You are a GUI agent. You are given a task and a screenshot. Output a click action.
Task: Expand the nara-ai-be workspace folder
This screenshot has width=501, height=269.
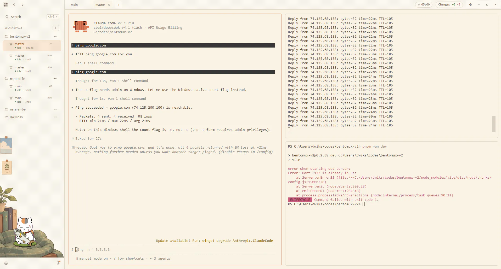pyautogui.click(x=18, y=109)
